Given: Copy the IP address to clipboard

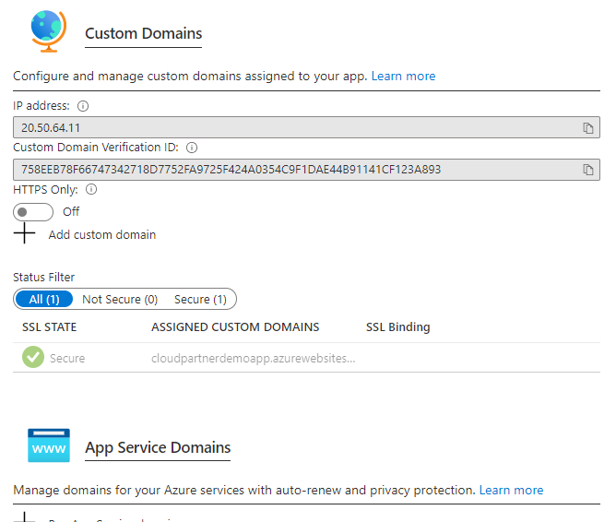Looking at the screenshot, I should (x=587, y=128).
